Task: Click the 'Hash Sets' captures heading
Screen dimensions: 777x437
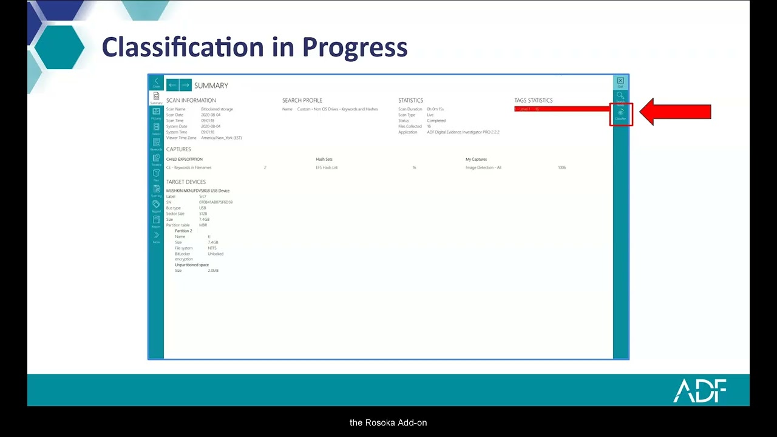Action: [x=324, y=159]
